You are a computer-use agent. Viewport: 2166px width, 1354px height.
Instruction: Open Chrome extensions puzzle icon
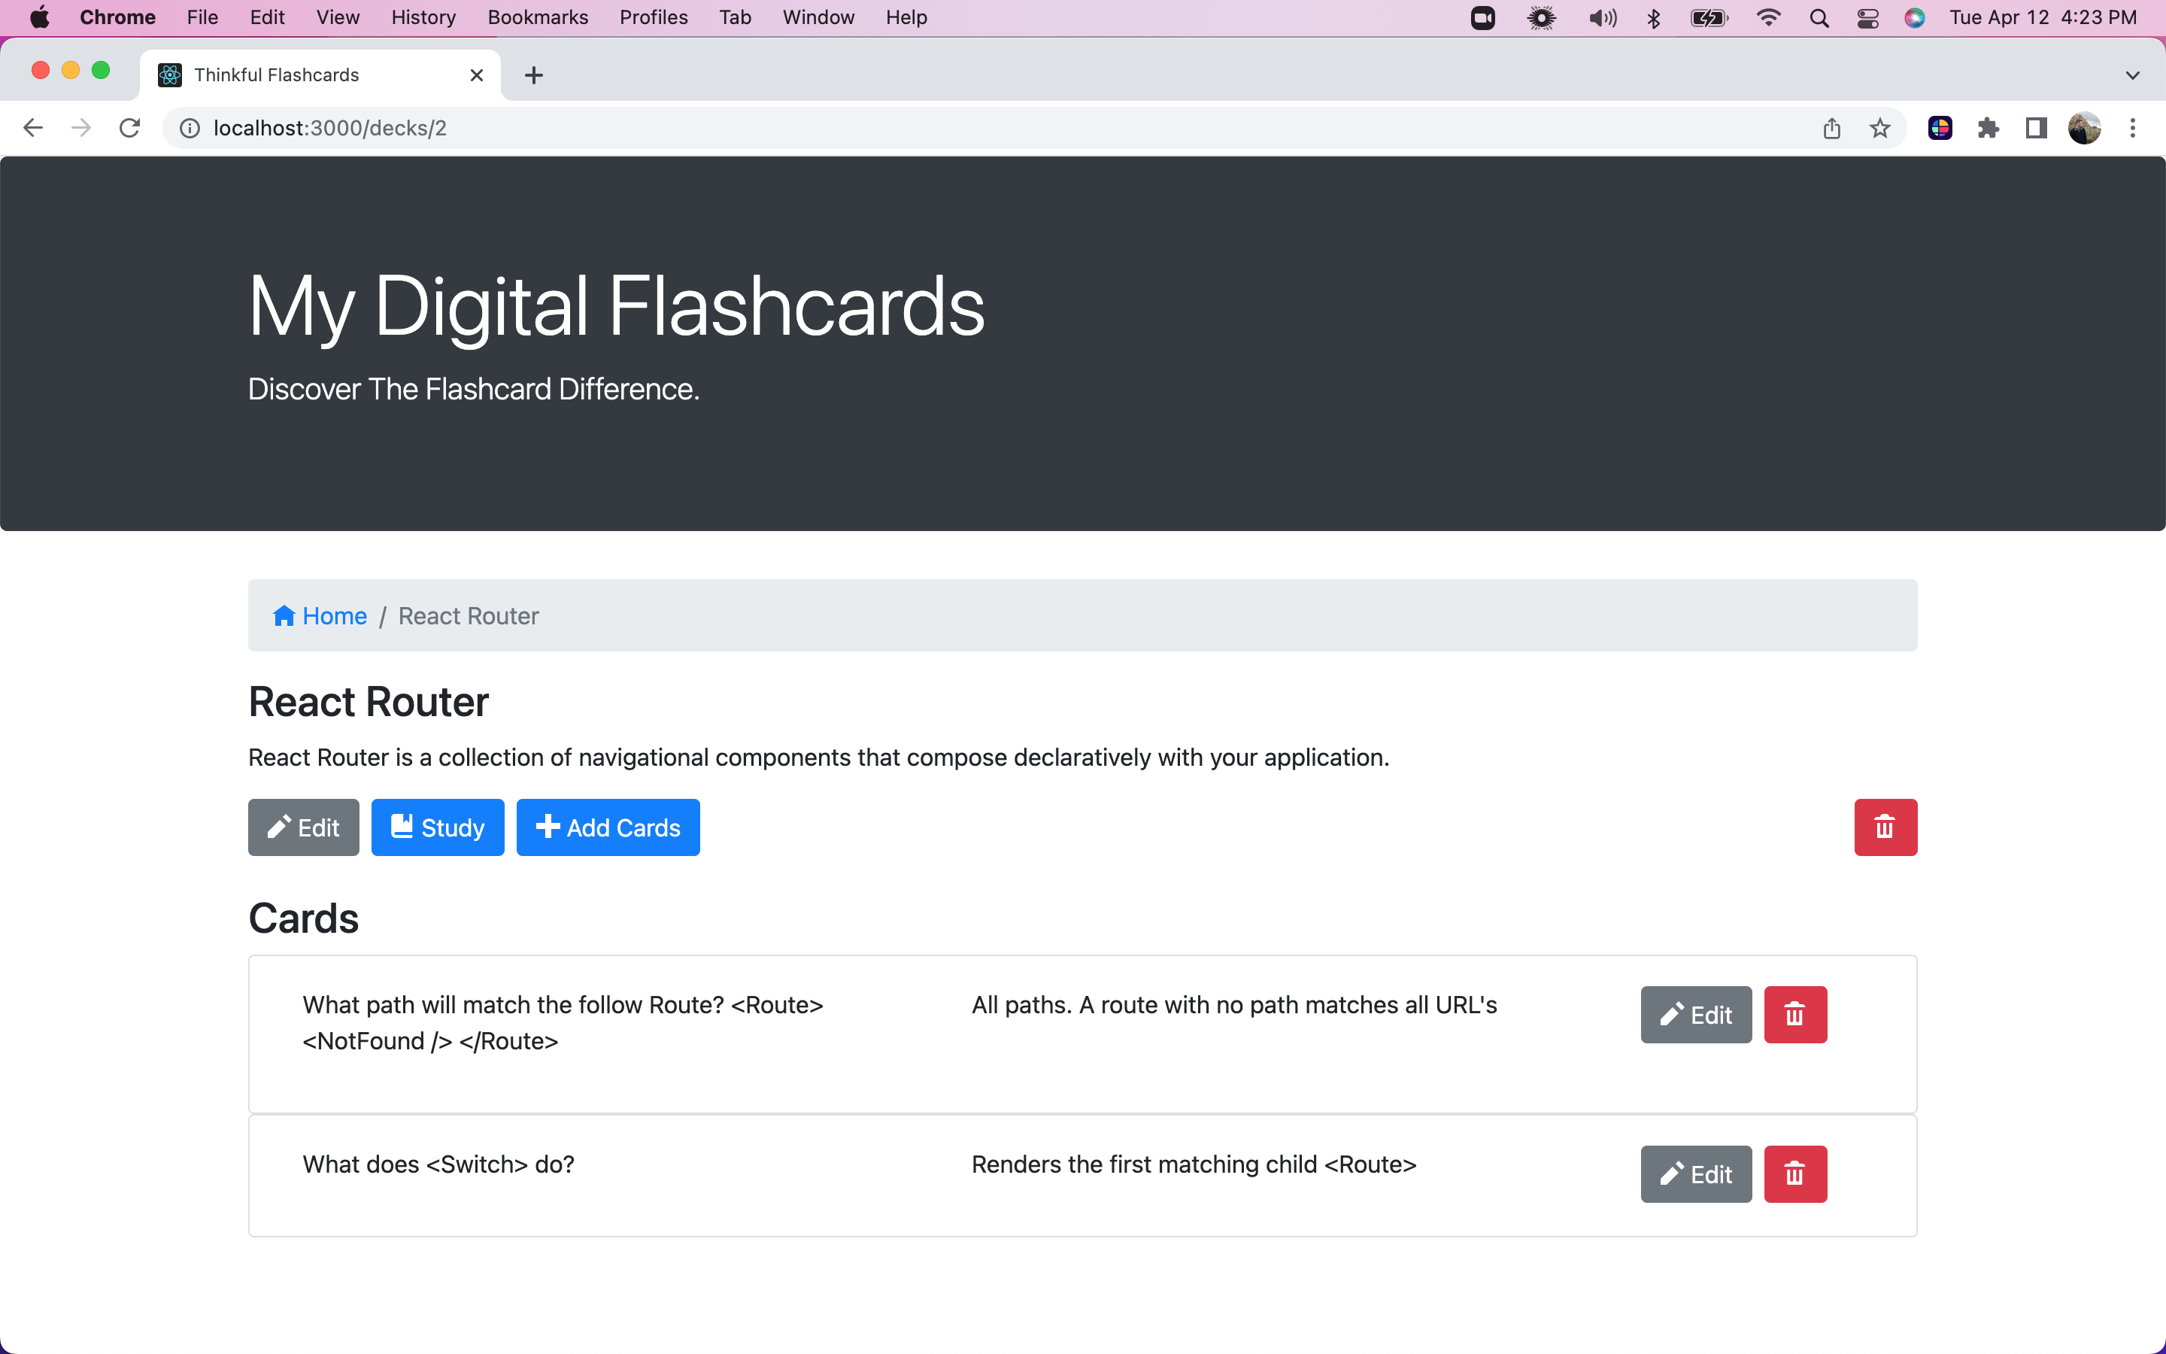tap(1988, 128)
